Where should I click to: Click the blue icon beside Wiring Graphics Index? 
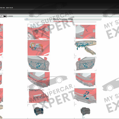(27, 19)
